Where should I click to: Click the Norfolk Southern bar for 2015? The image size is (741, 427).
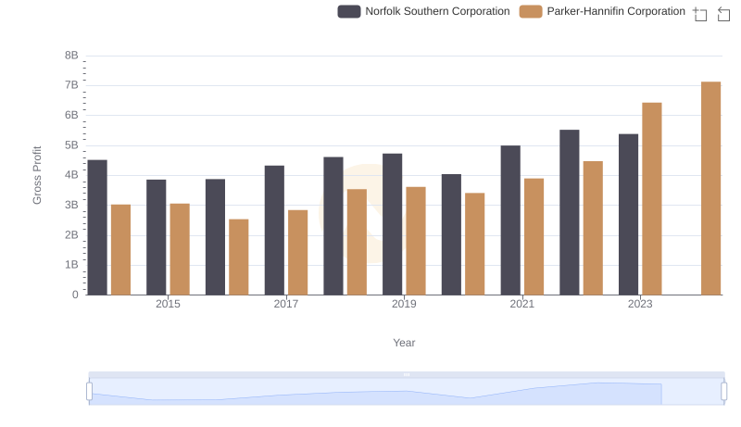(157, 237)
